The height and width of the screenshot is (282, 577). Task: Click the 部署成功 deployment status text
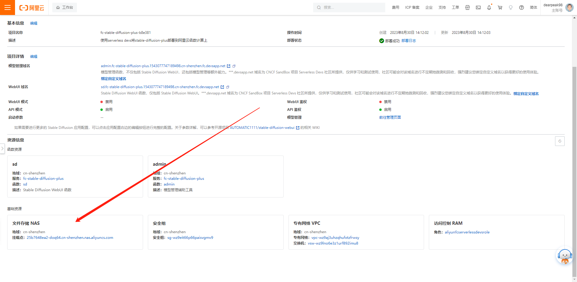(x=392, y=41)
